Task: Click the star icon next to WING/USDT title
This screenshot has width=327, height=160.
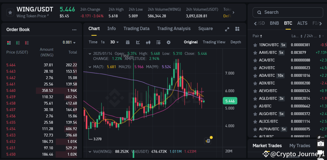Action: click(x=10, y=12)
